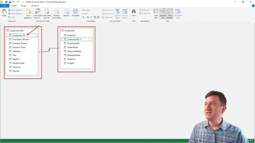Apply currency format with dollar icon
This screenshot has height=143, width=255.
pos(83,17)
